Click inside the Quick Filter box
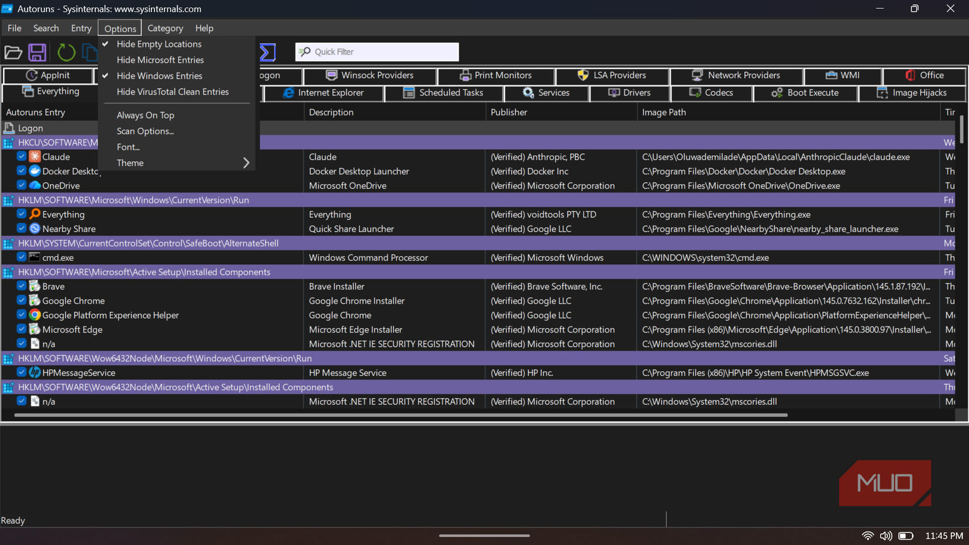 376,52
